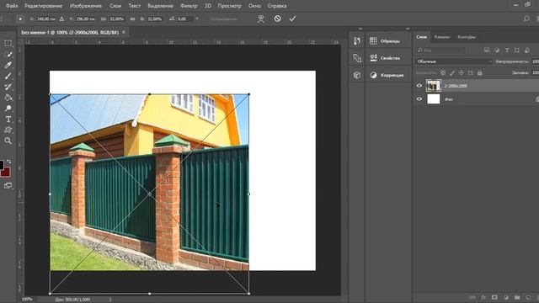This screenshot has height=303, width=539.
Task: Expand the status bar info arrow
Action: [110, 300]
